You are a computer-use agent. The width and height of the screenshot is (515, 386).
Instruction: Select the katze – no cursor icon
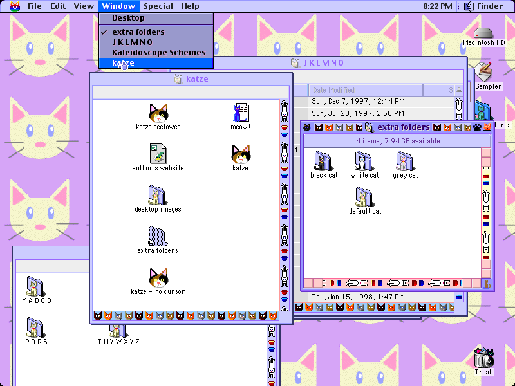158,278
